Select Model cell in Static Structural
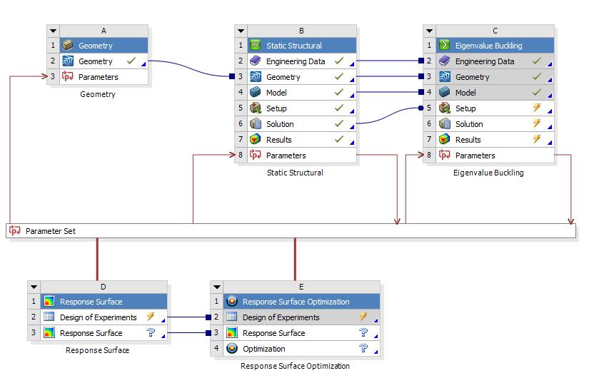This screenshot has width=604, height=383. [x=302, y=93]
